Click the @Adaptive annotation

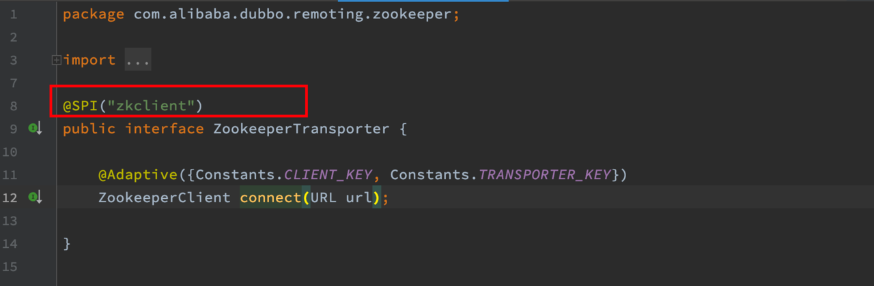tap(138, 175)
